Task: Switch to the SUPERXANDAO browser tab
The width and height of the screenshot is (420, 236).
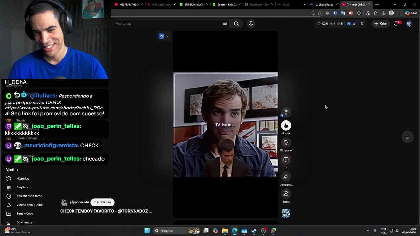Action: pyautogui.click(x=194, y=4)
